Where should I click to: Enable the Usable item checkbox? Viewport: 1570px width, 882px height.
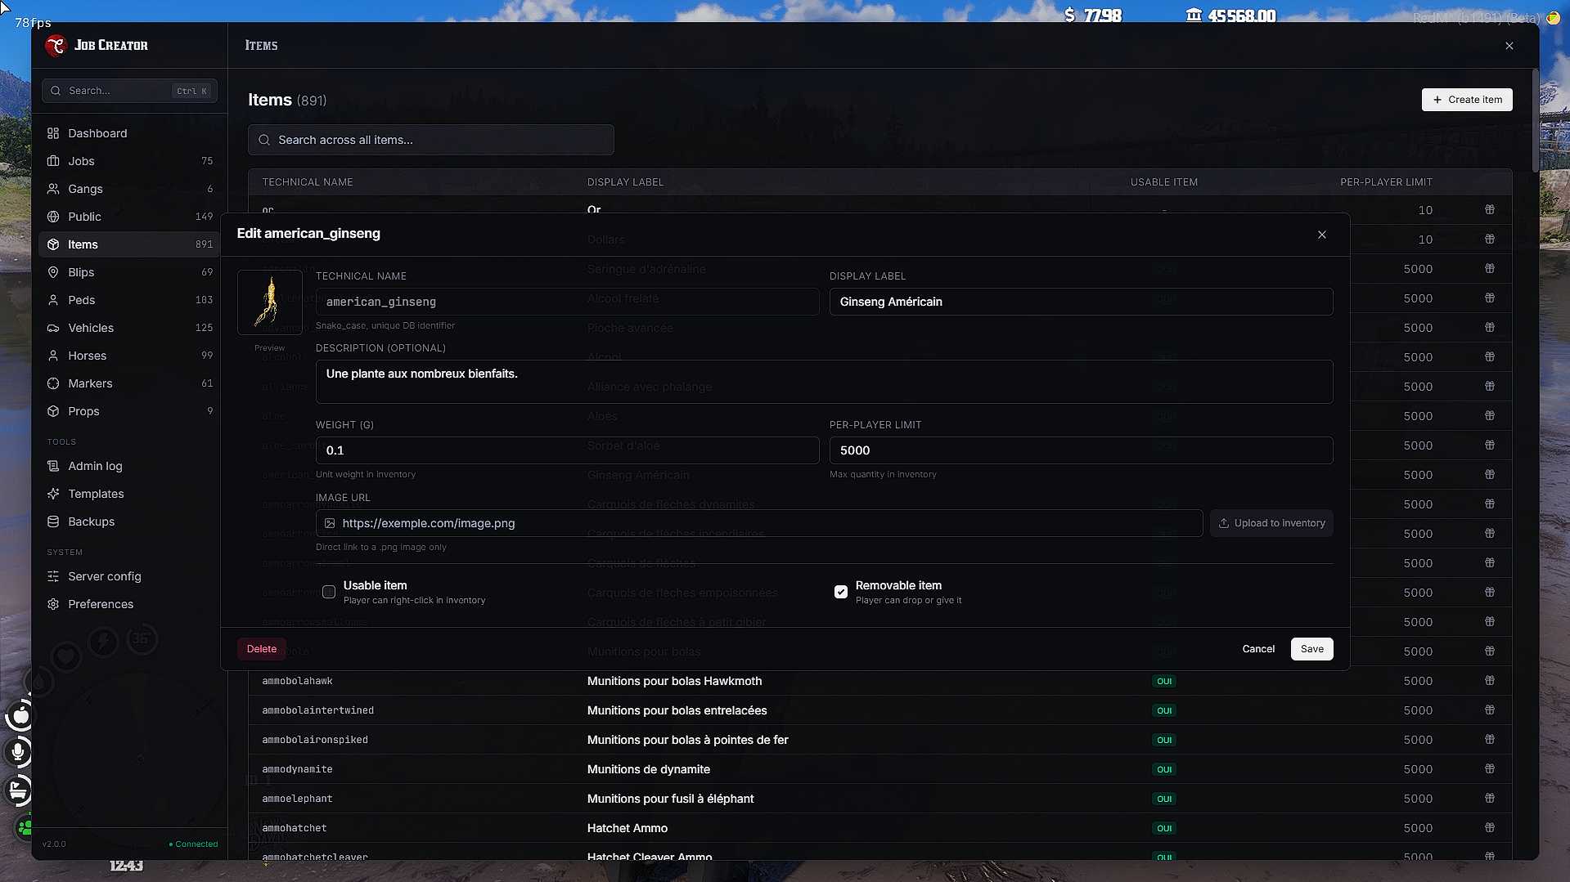click(x=329, y=592)
